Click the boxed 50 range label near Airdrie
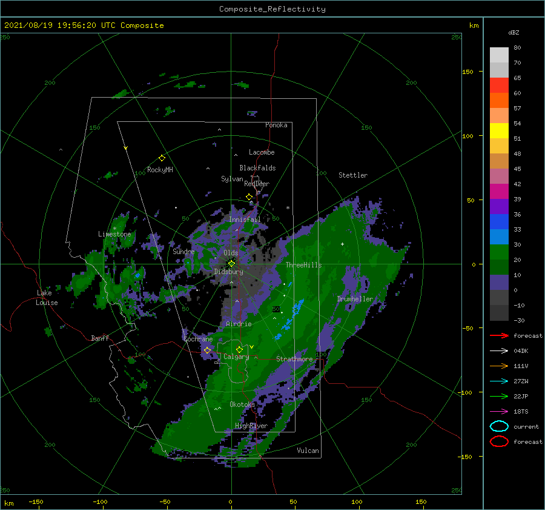This screenshot has width=545, height=510. pyautogui.click(x=276, y=309)
